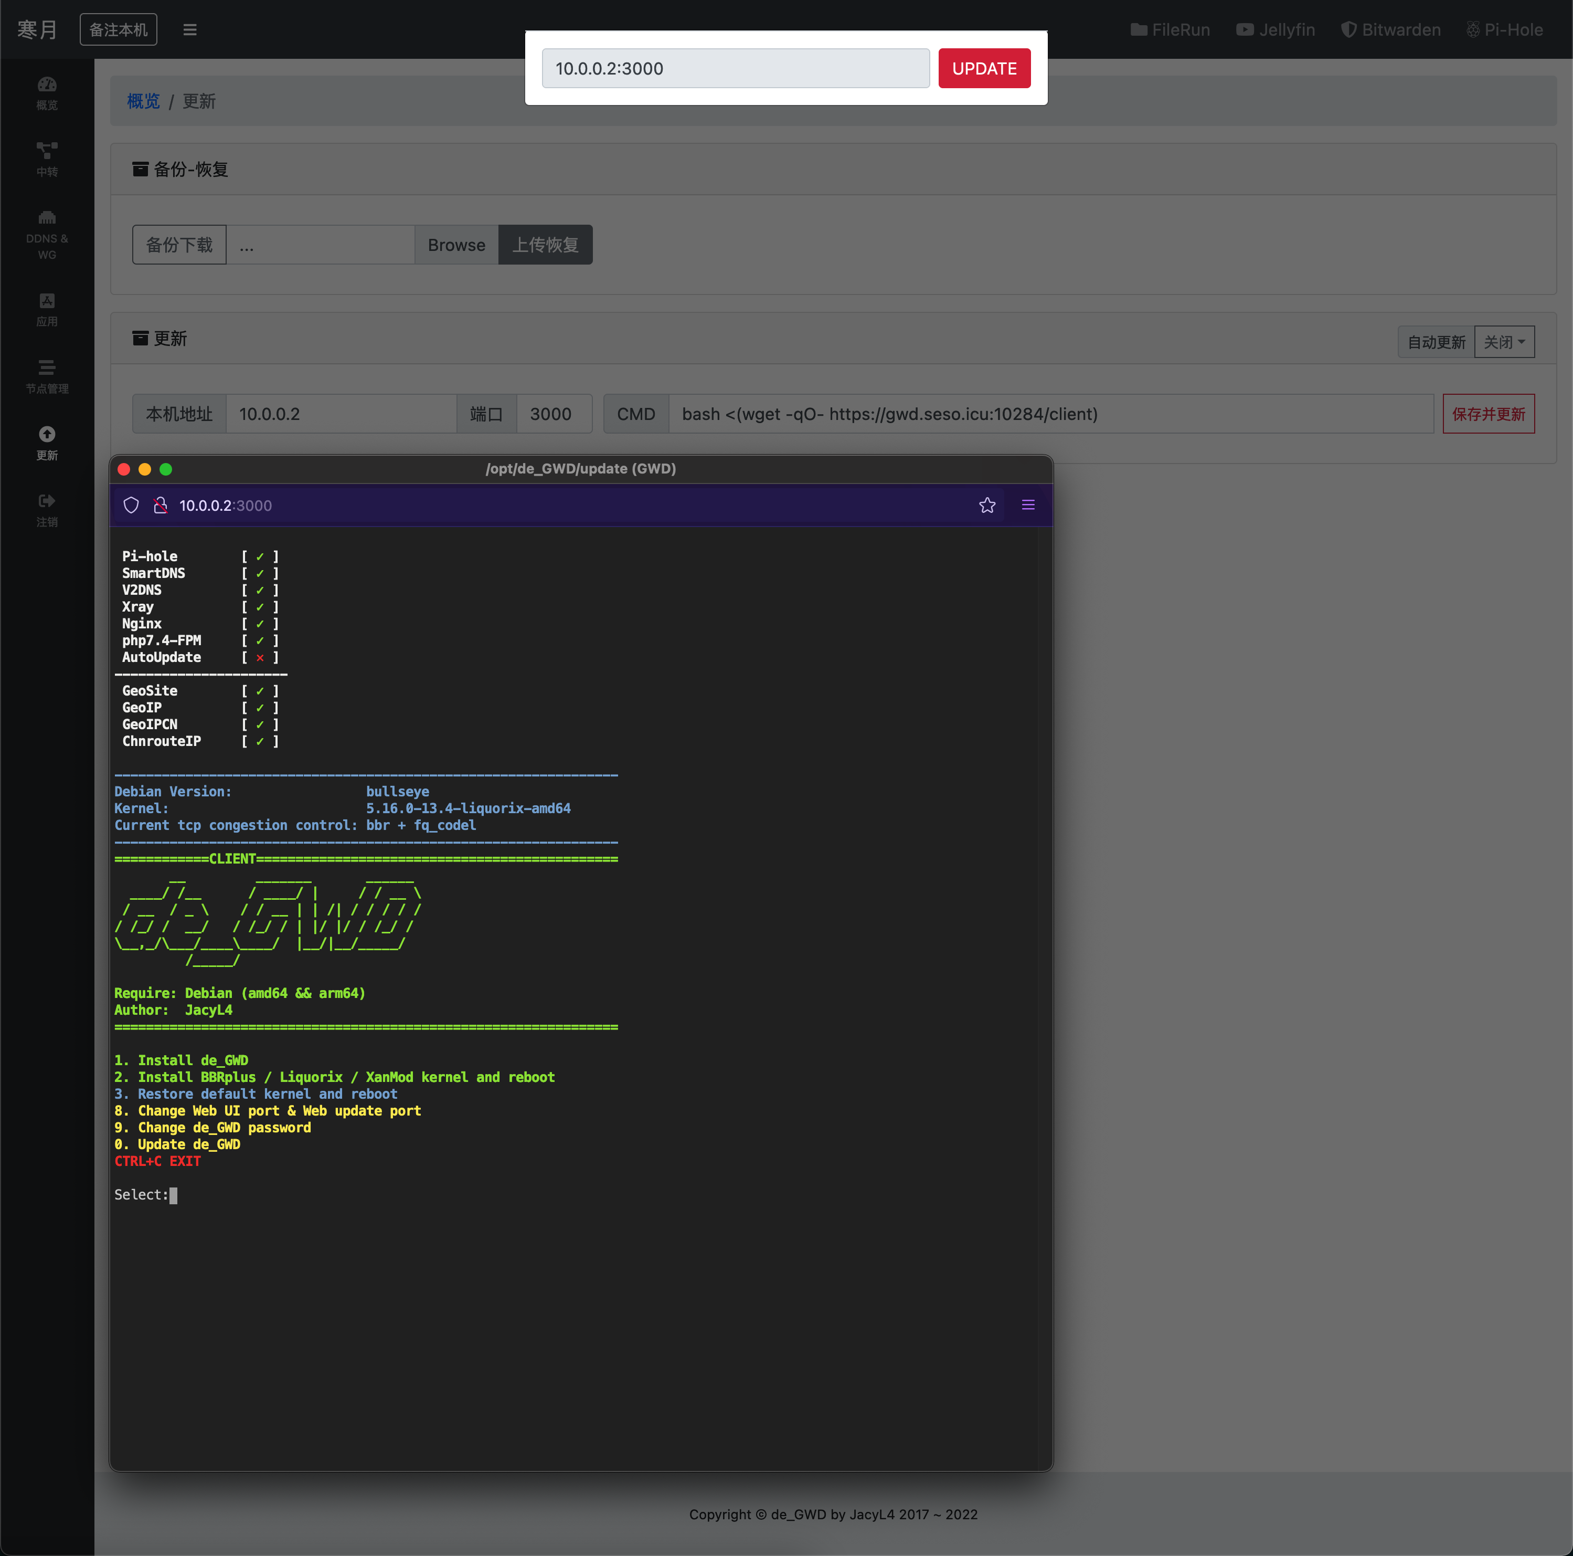Click the archive icon beside 更新 heading
The height and width of the screenshot is (1556, 1573).
pos(140,338)
